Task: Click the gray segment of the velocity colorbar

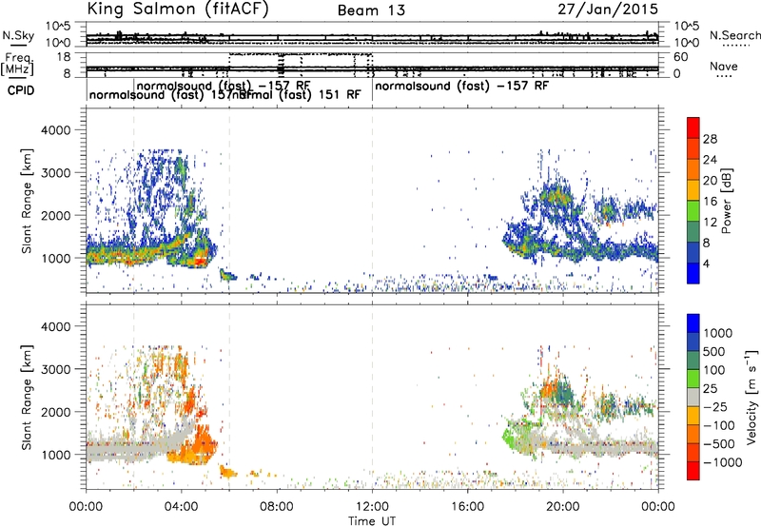Action: coord(693,397)
